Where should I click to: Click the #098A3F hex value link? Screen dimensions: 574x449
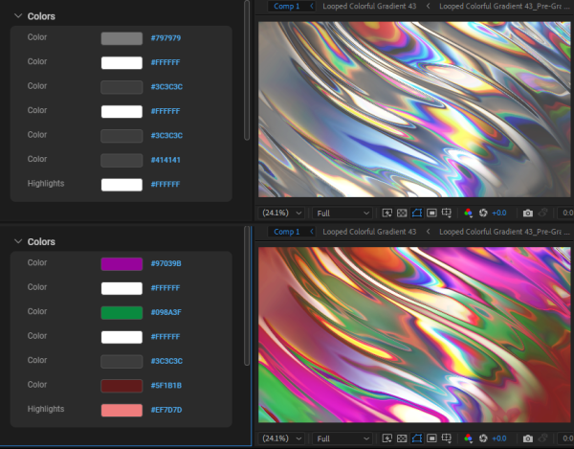(x=166, y=312)
